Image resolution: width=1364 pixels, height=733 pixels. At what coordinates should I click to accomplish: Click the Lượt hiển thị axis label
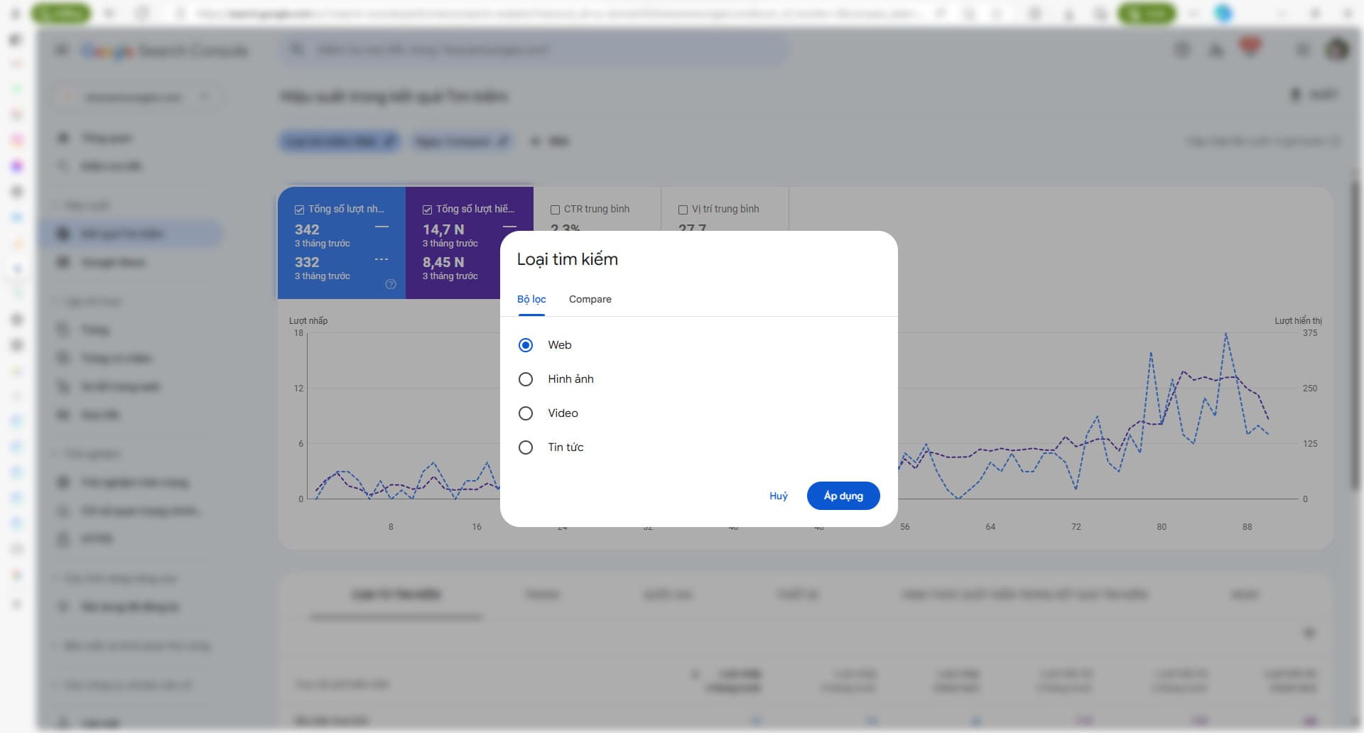(x=1298, y=321)
